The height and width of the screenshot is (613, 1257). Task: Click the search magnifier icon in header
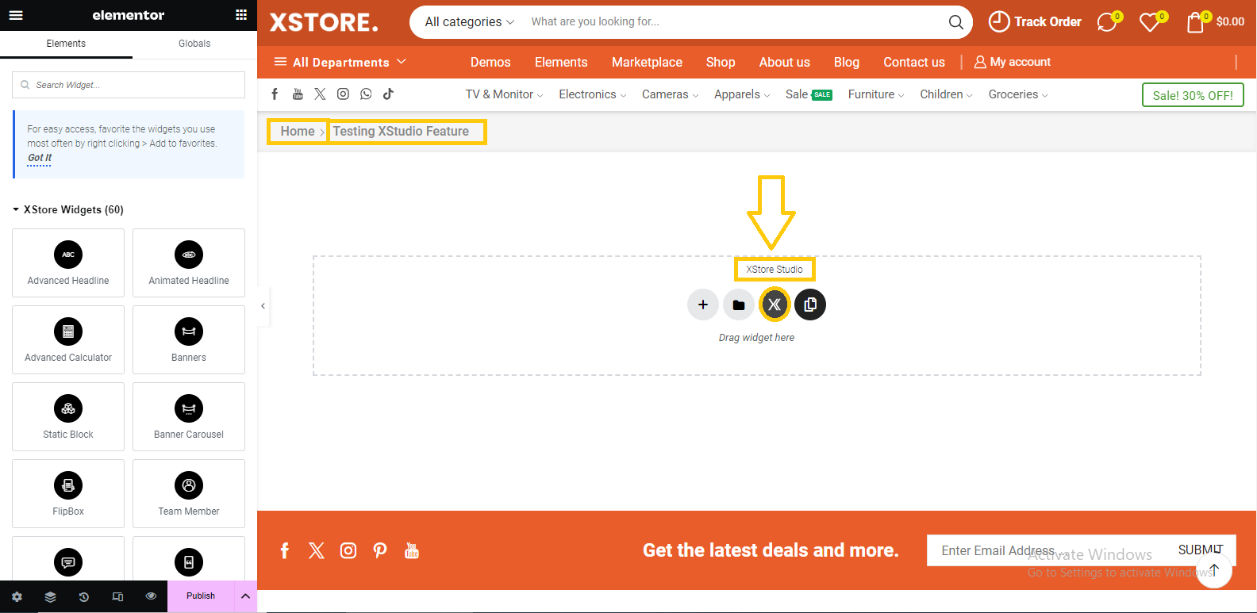pos(956,22)
